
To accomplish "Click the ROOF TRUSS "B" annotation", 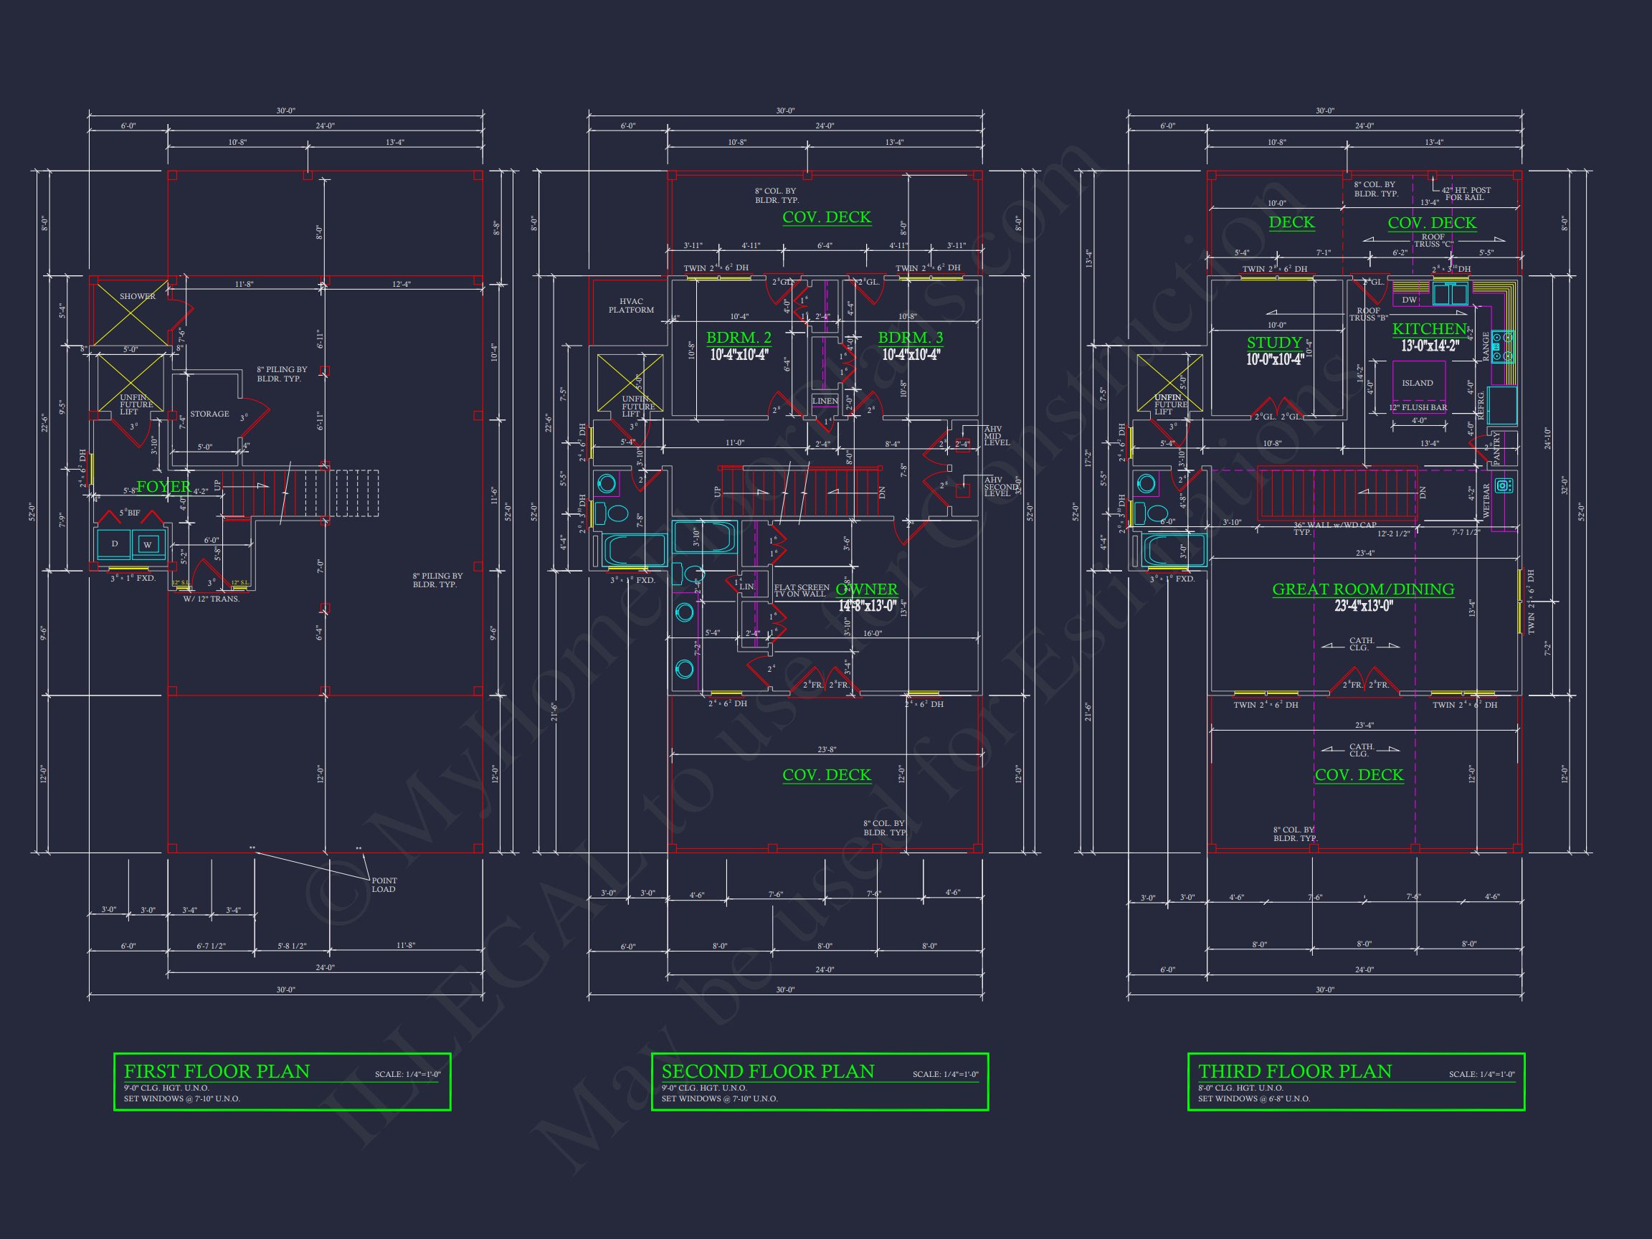I will click(x=1368, y=315).
